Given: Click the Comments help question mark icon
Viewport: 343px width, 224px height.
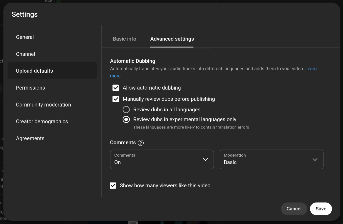Looking at the screenshot, I should coord(141,143).
